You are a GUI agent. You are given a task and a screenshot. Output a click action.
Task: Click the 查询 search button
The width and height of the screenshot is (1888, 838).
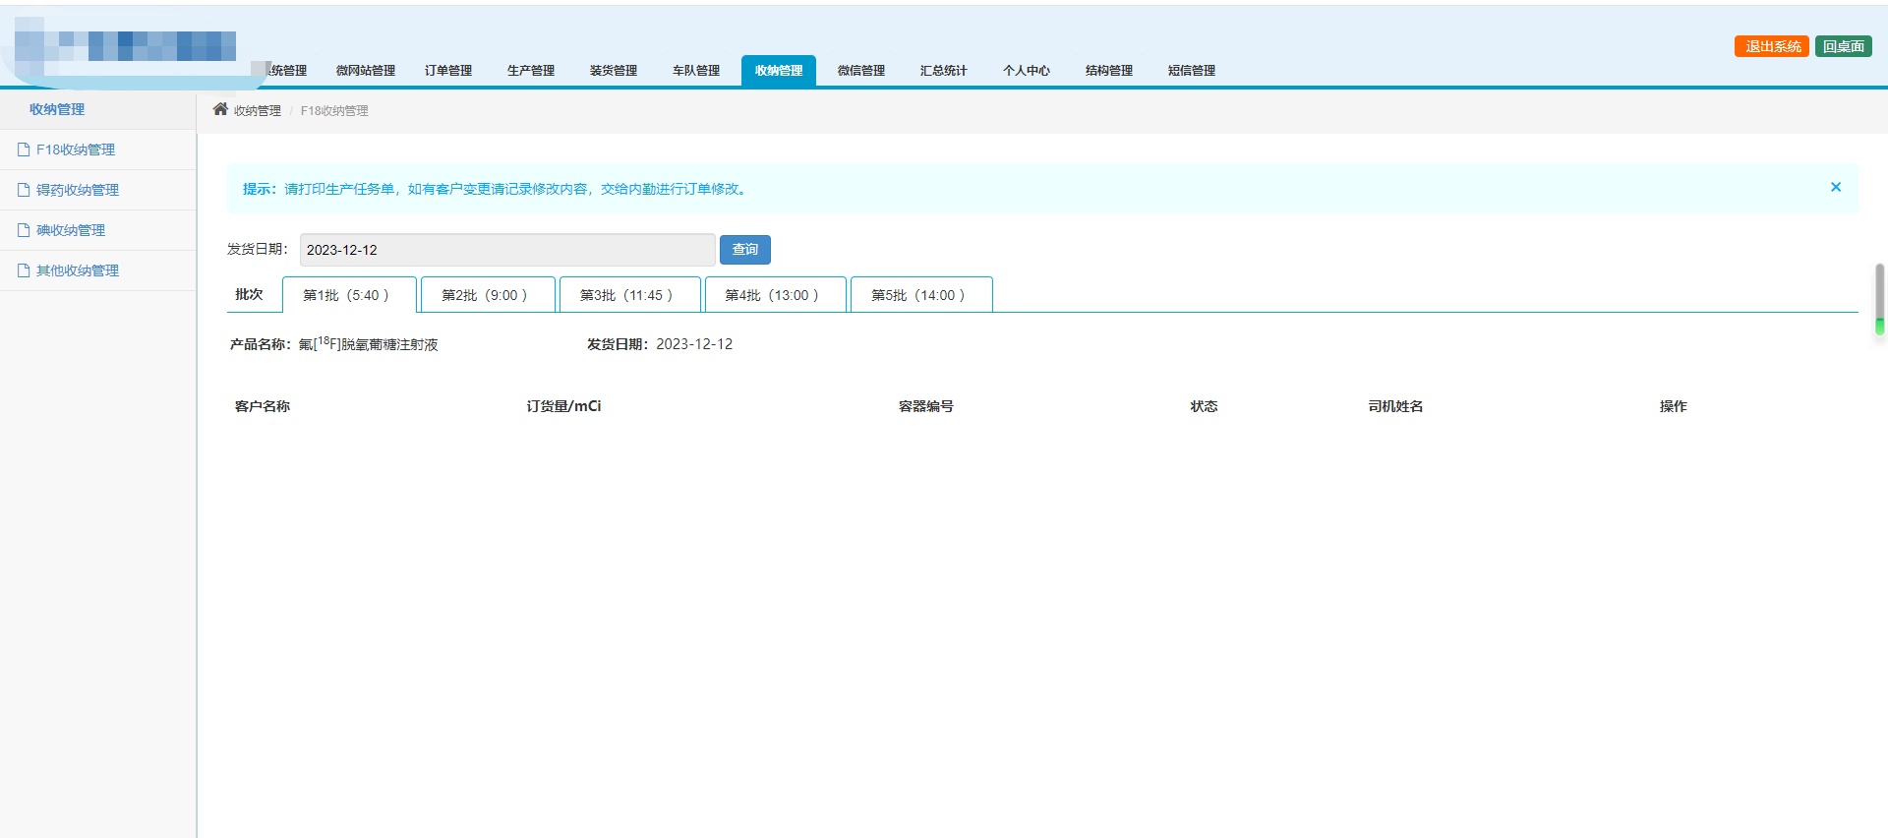click(745, 250)
